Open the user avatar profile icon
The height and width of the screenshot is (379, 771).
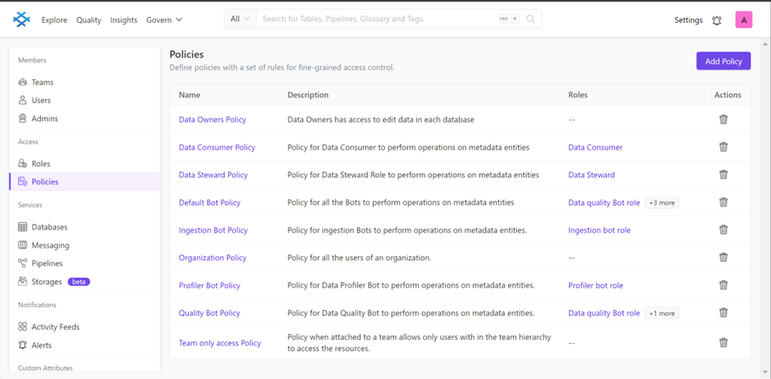(x=743, y=20)
